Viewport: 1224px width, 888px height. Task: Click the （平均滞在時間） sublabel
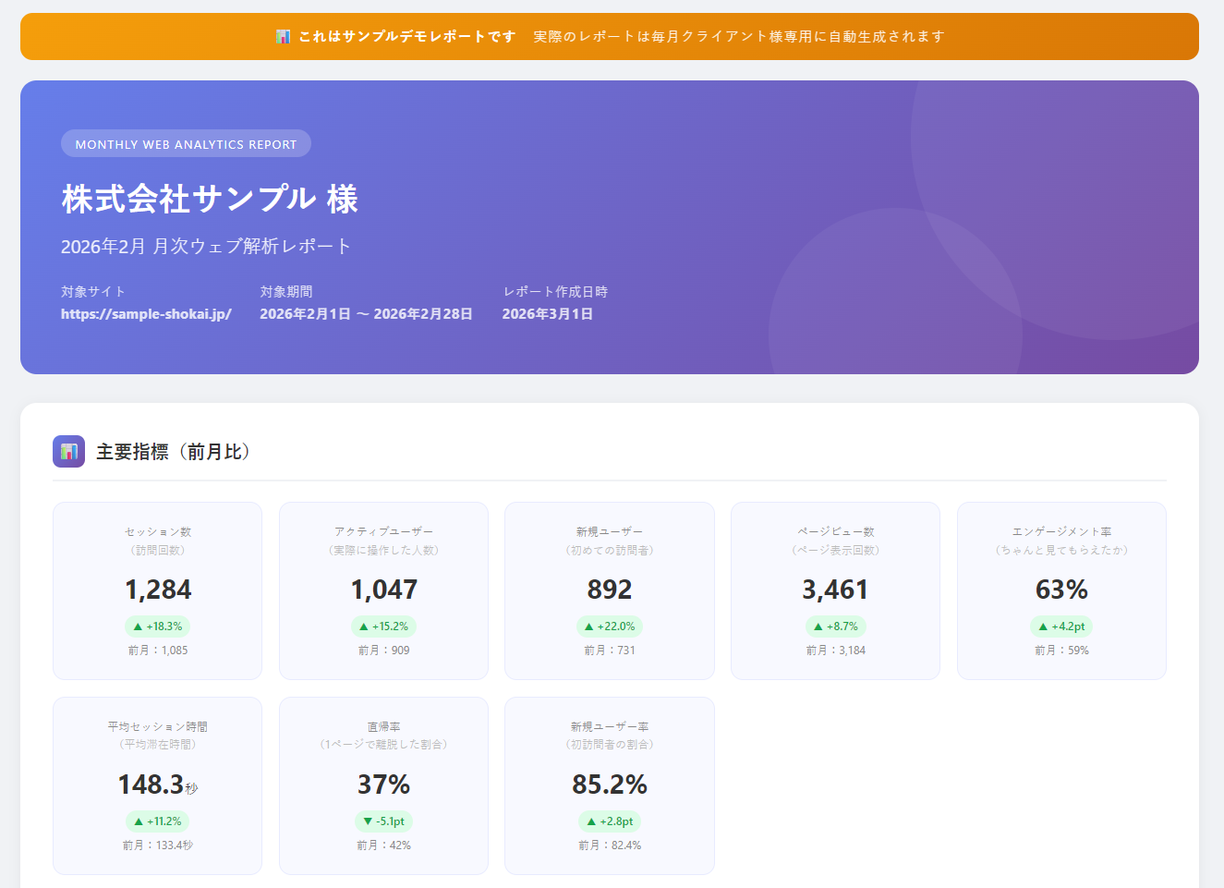tap(158, 744)
